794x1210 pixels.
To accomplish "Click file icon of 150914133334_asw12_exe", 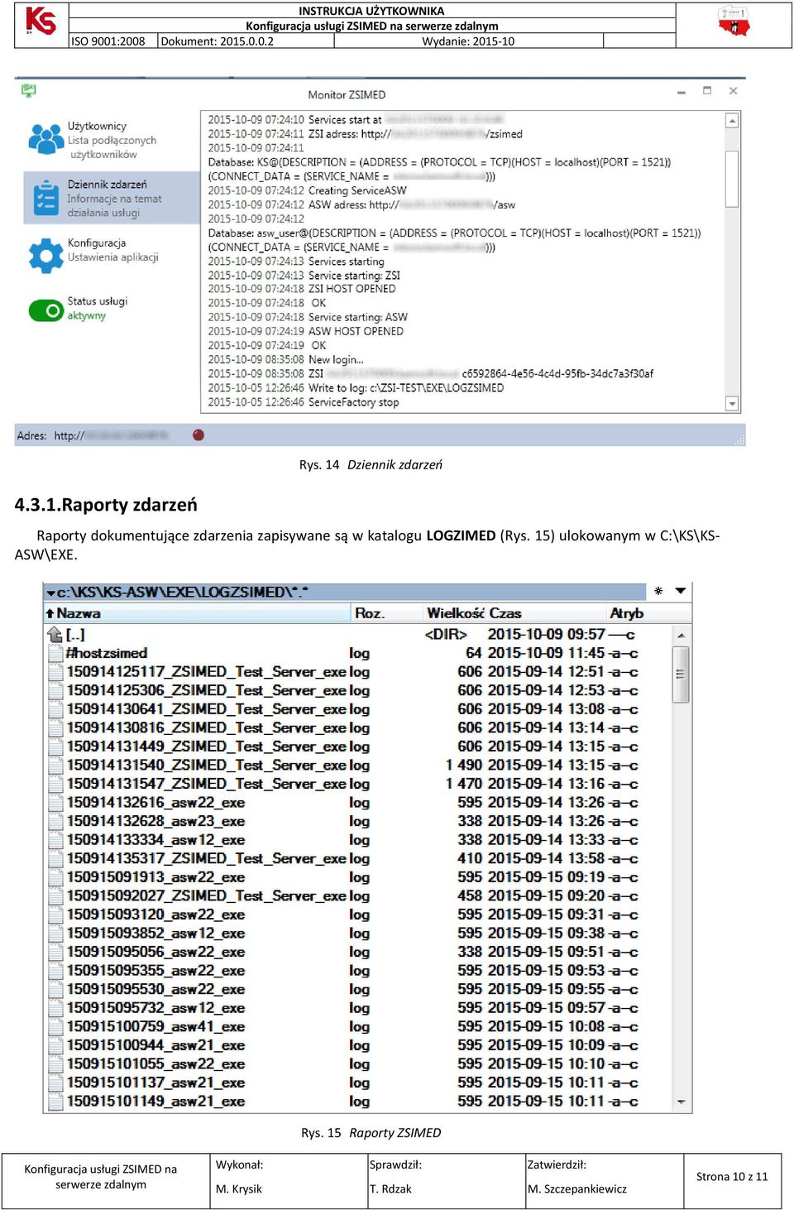I will (x=55, y=840).
